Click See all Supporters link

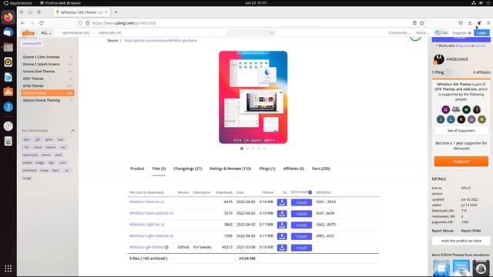(x=461, y=131)
